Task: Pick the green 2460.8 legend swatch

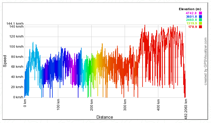Action: point(200,20)
